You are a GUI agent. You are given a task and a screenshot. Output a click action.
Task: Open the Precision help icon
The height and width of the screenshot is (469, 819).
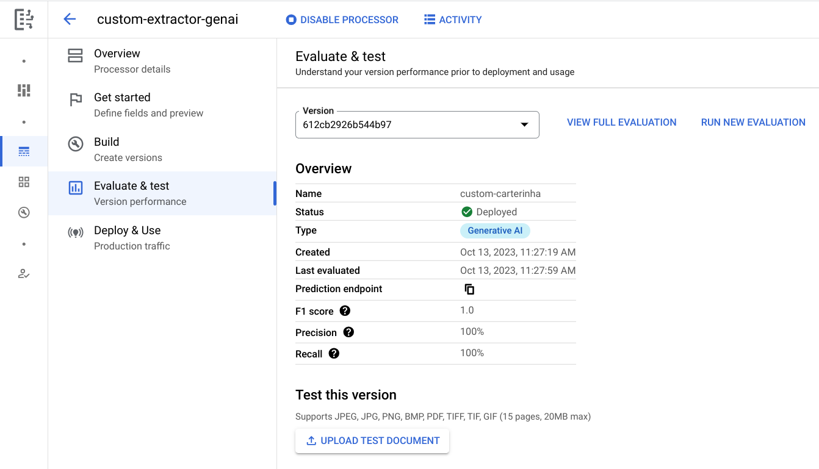coord(348,332)
